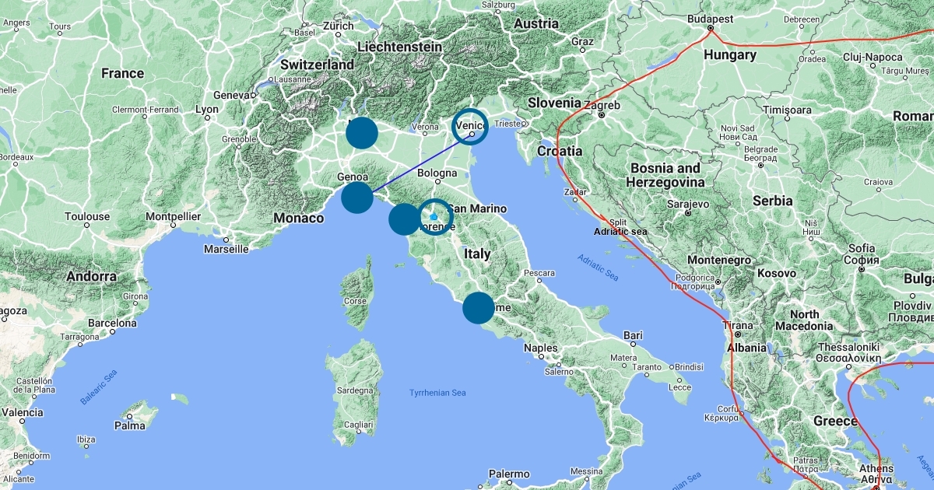Click the 'Graz' city label

pos(582,41)
